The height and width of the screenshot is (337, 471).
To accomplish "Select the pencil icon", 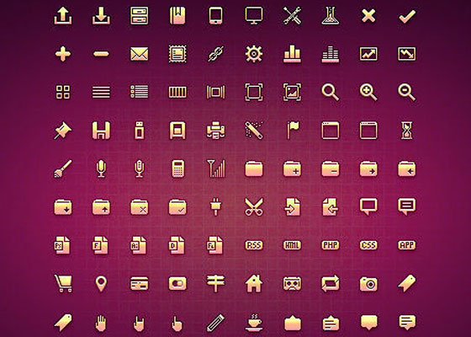I will 215,322.
